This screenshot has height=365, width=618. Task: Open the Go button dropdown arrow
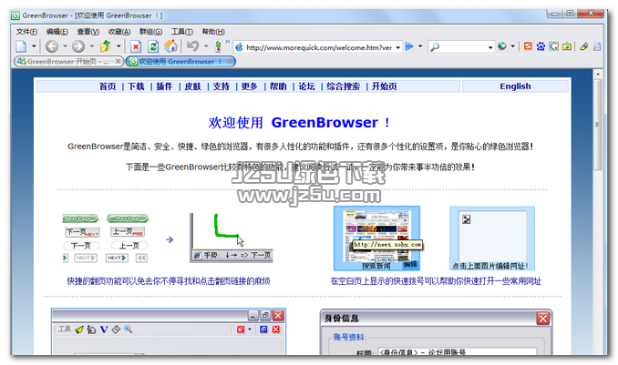coord(420,46)
